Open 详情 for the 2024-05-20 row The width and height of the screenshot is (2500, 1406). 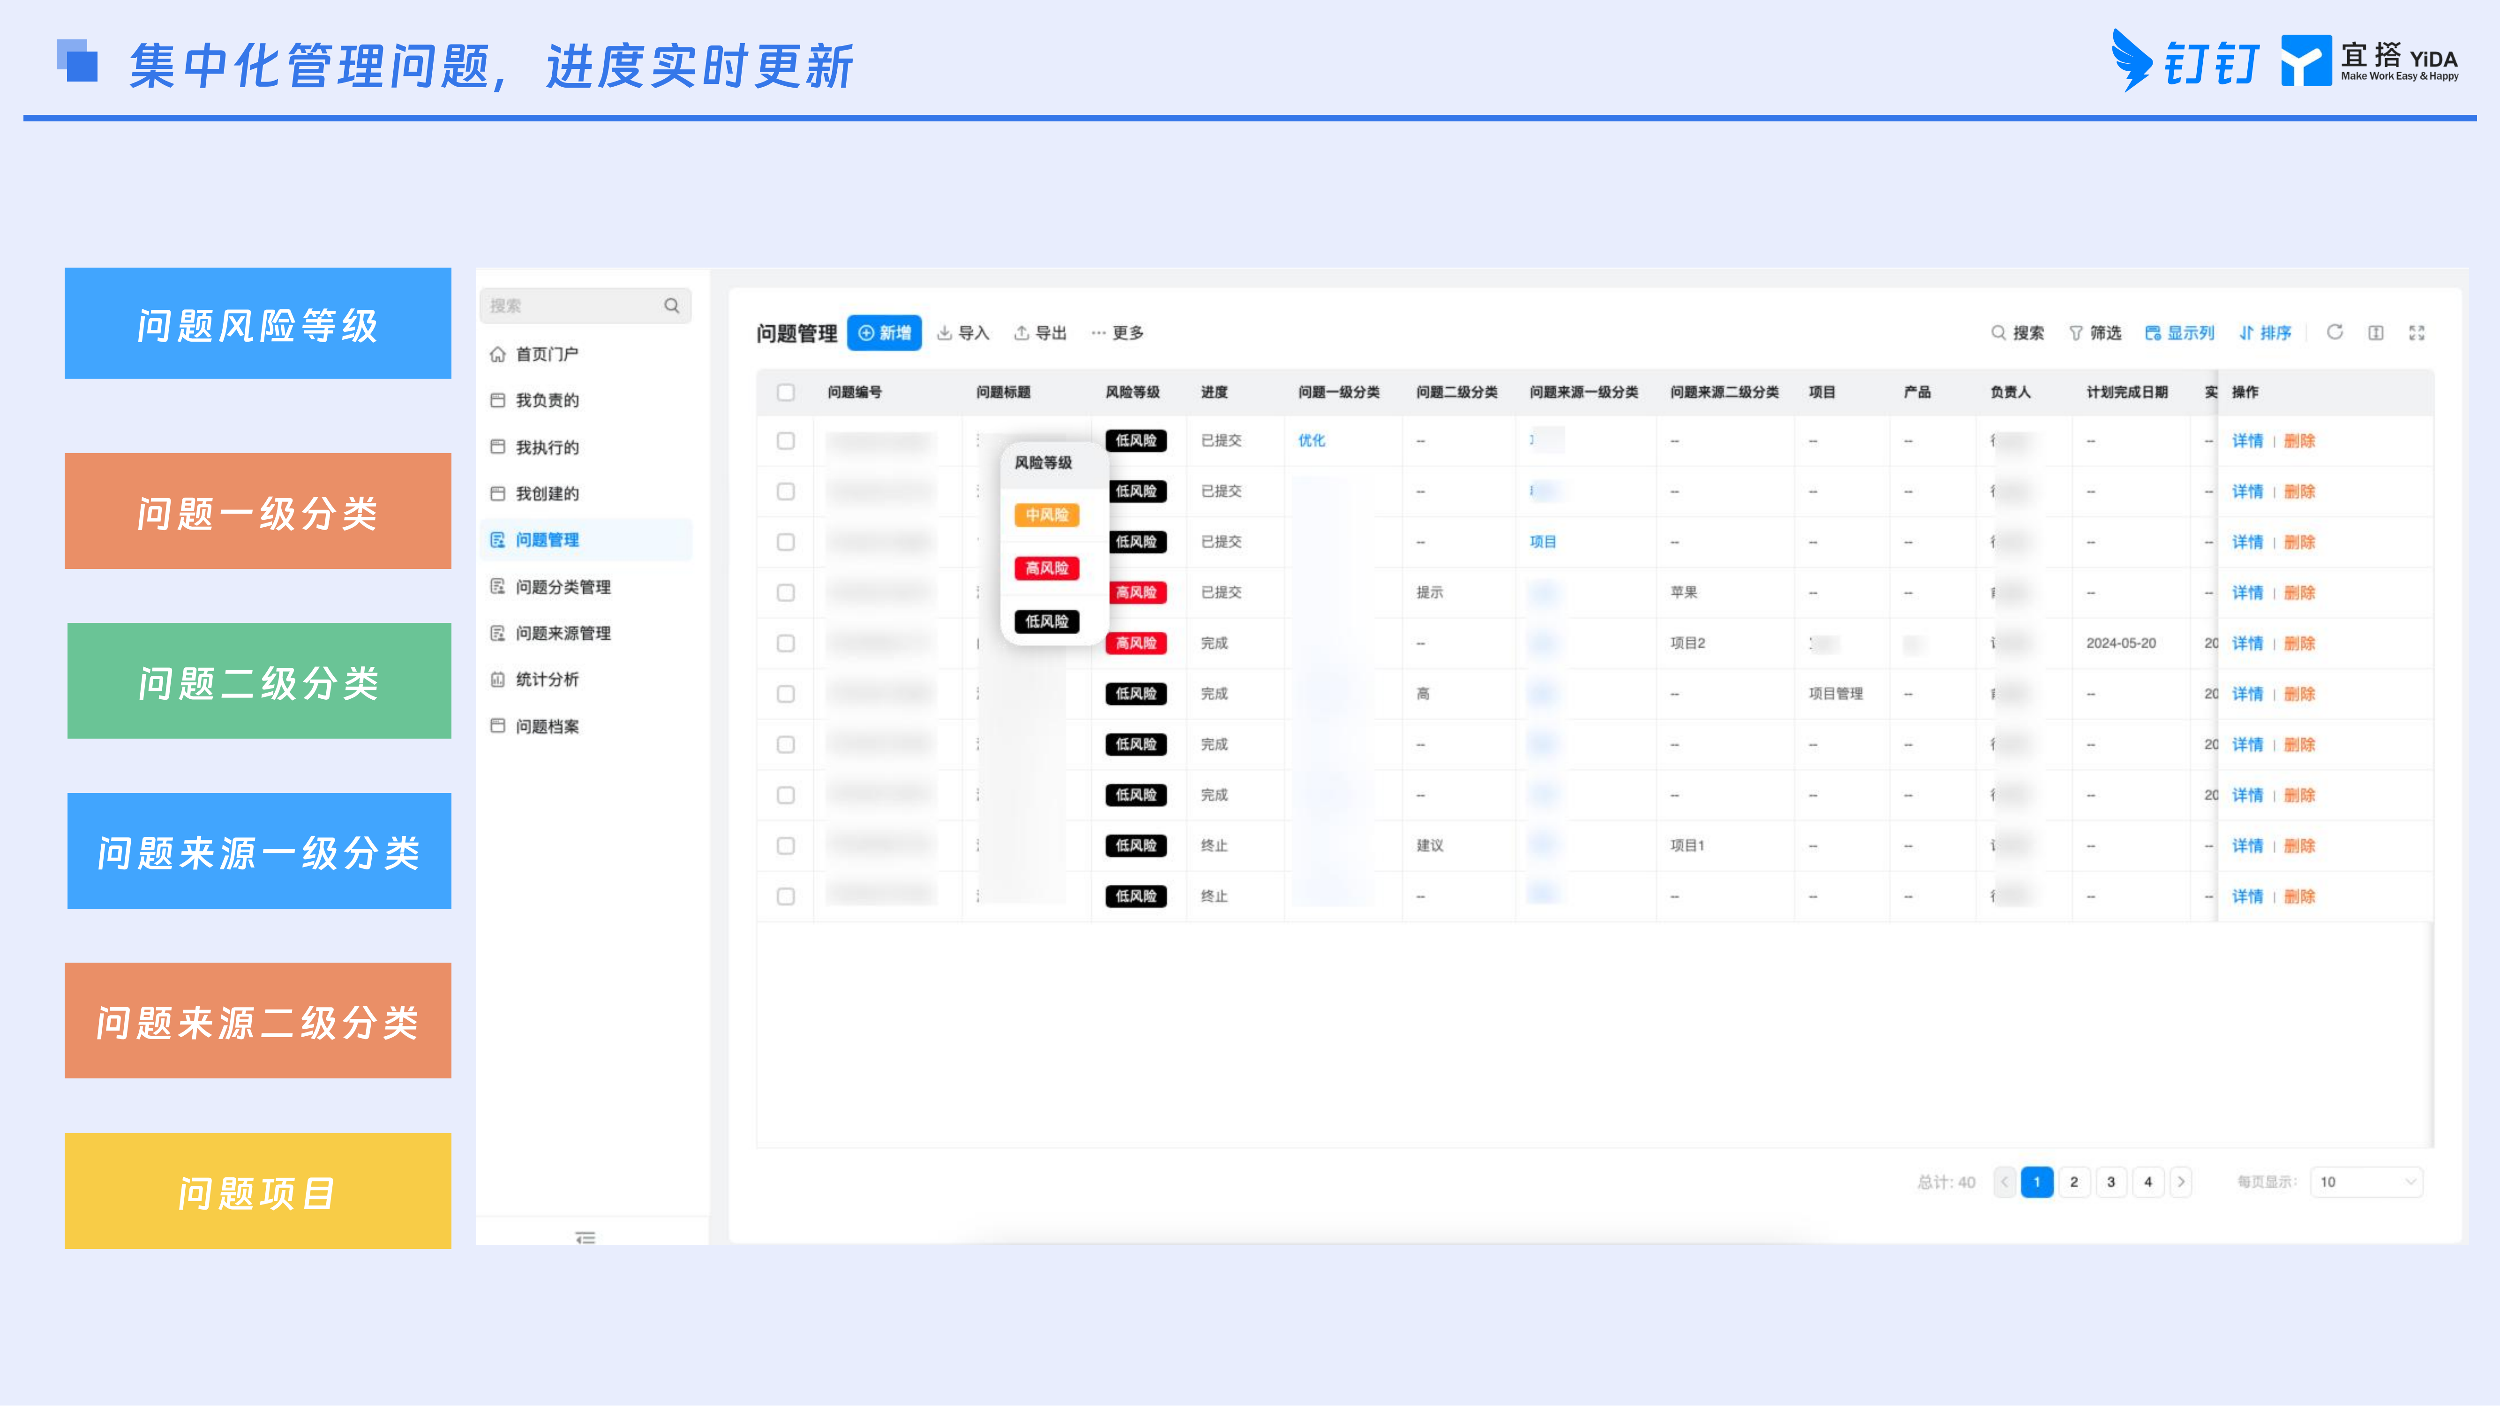click(x=2247, y=643)
